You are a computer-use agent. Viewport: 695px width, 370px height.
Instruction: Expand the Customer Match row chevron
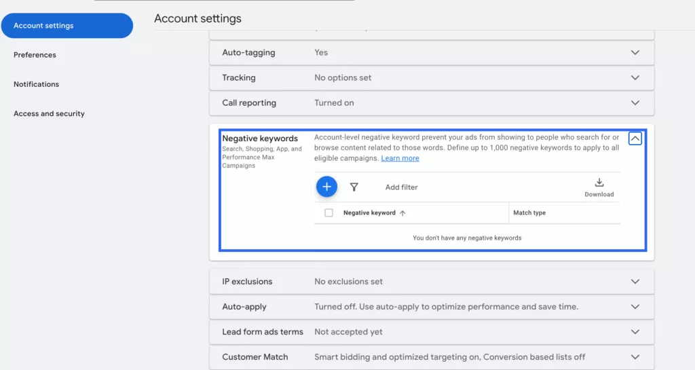tap(635, 356)
